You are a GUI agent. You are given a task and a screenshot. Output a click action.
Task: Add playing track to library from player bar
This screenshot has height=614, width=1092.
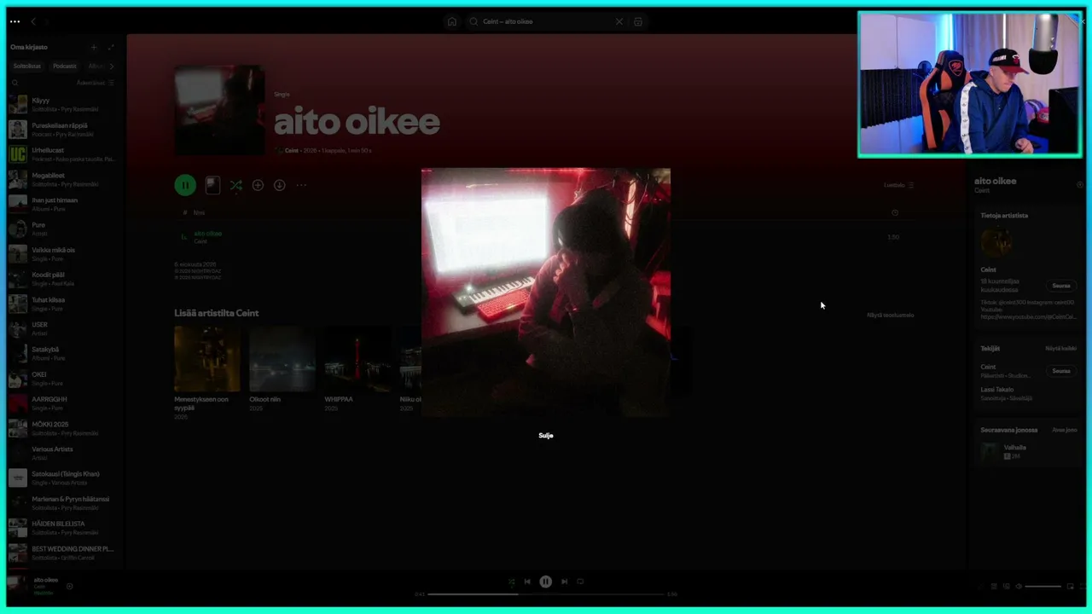[70, 586]
